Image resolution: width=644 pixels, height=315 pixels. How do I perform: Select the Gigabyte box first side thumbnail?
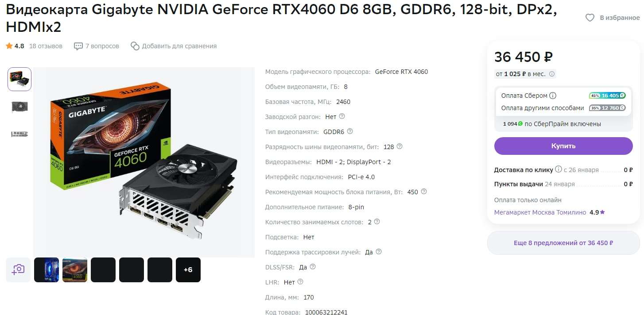(19, 79)
